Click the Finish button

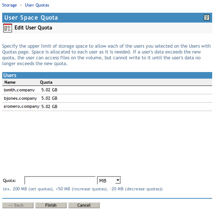click(51, 205)
